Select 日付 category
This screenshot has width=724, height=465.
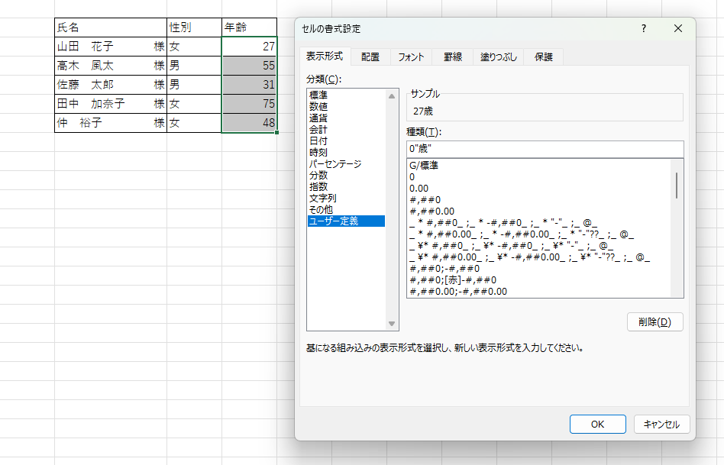[318, 141]
